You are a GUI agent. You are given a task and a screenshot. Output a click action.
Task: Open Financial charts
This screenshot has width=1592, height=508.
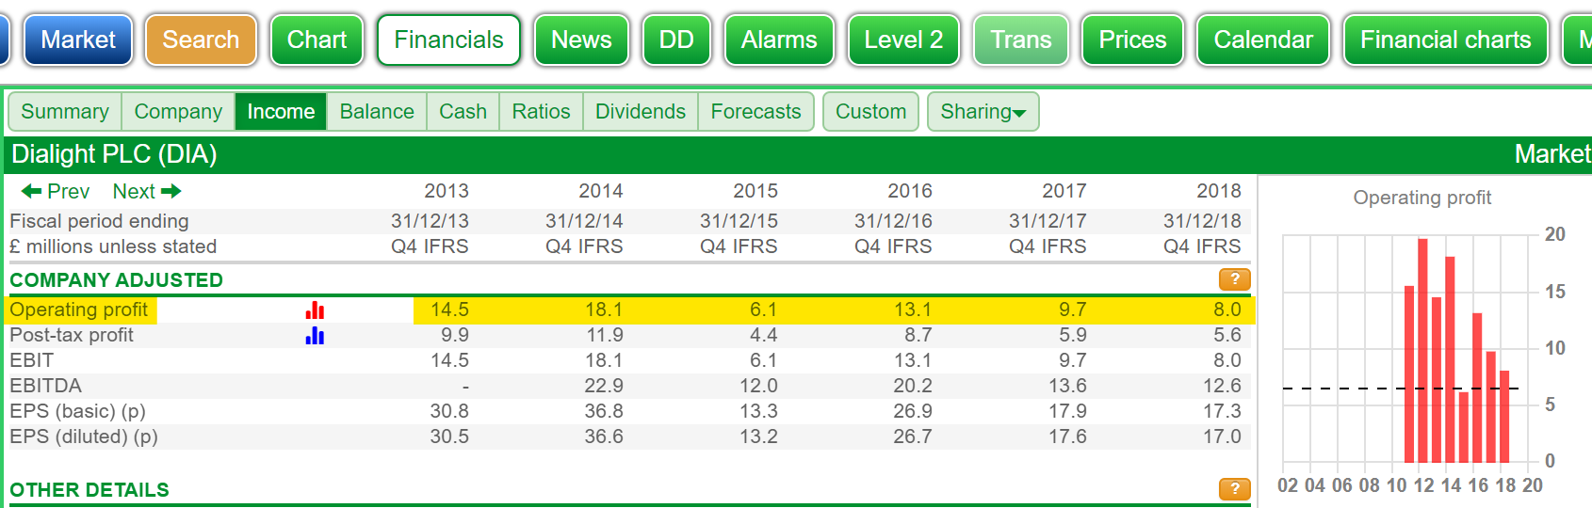click(x=1445, y=40)
